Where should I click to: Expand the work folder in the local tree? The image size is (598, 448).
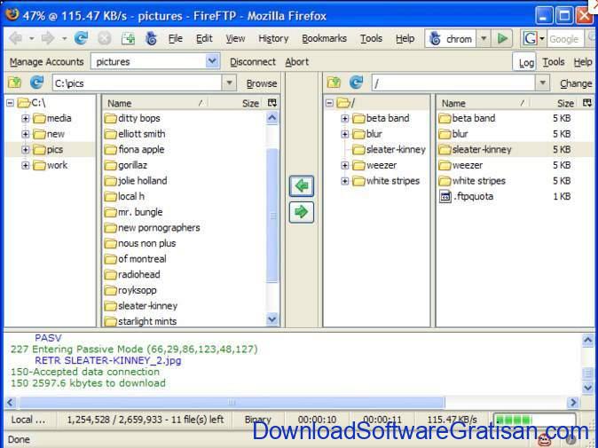tap(25, 165)
